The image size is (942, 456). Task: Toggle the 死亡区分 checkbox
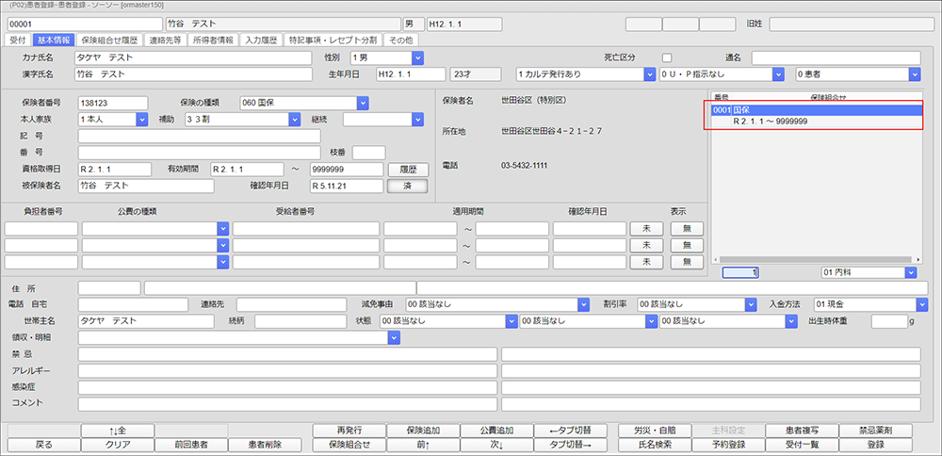(667, 57)
